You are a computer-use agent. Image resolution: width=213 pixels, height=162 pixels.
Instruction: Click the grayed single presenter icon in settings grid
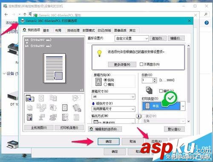coord(41,117)
